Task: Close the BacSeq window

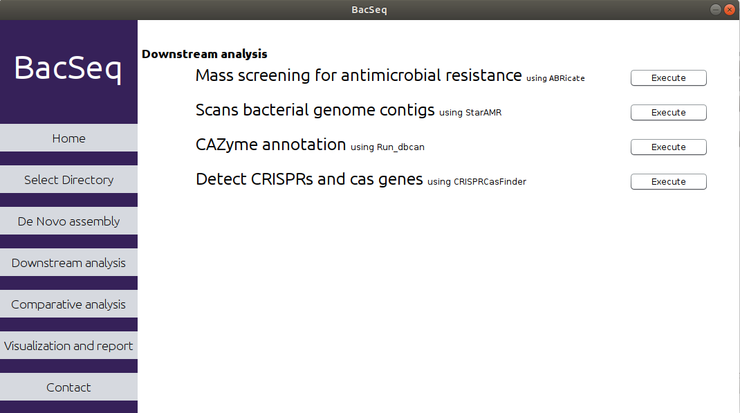Action: point(729,10)
